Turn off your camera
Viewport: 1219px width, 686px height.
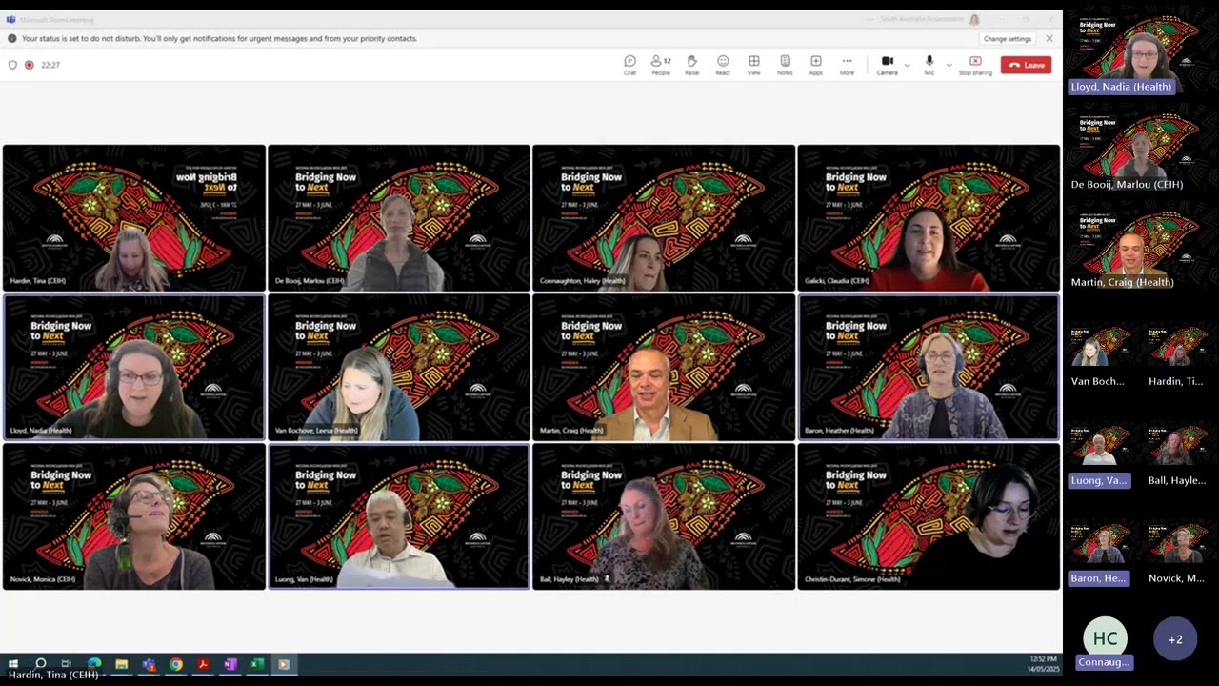coord(885,64)
